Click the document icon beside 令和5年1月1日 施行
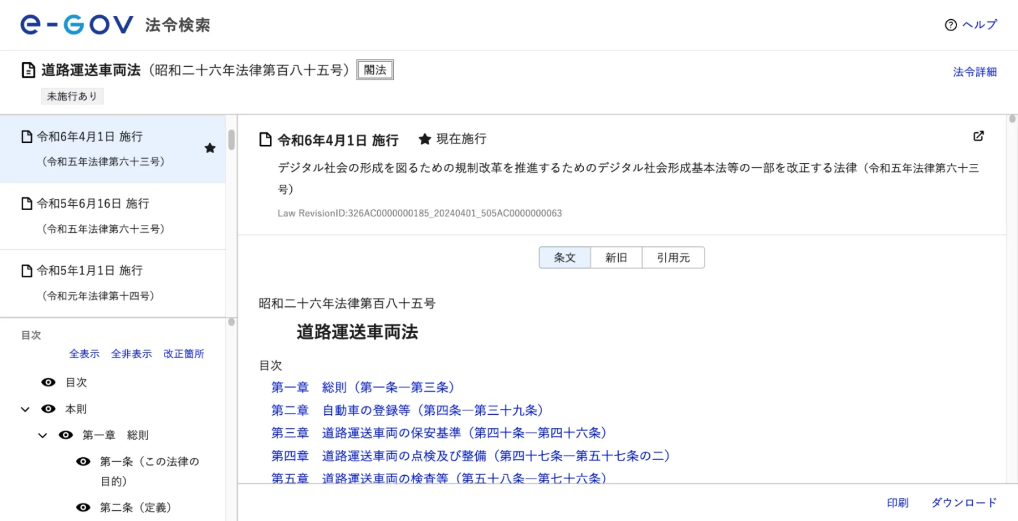The height and width of the screenshot is (521, 1018). tap(27, 270)
